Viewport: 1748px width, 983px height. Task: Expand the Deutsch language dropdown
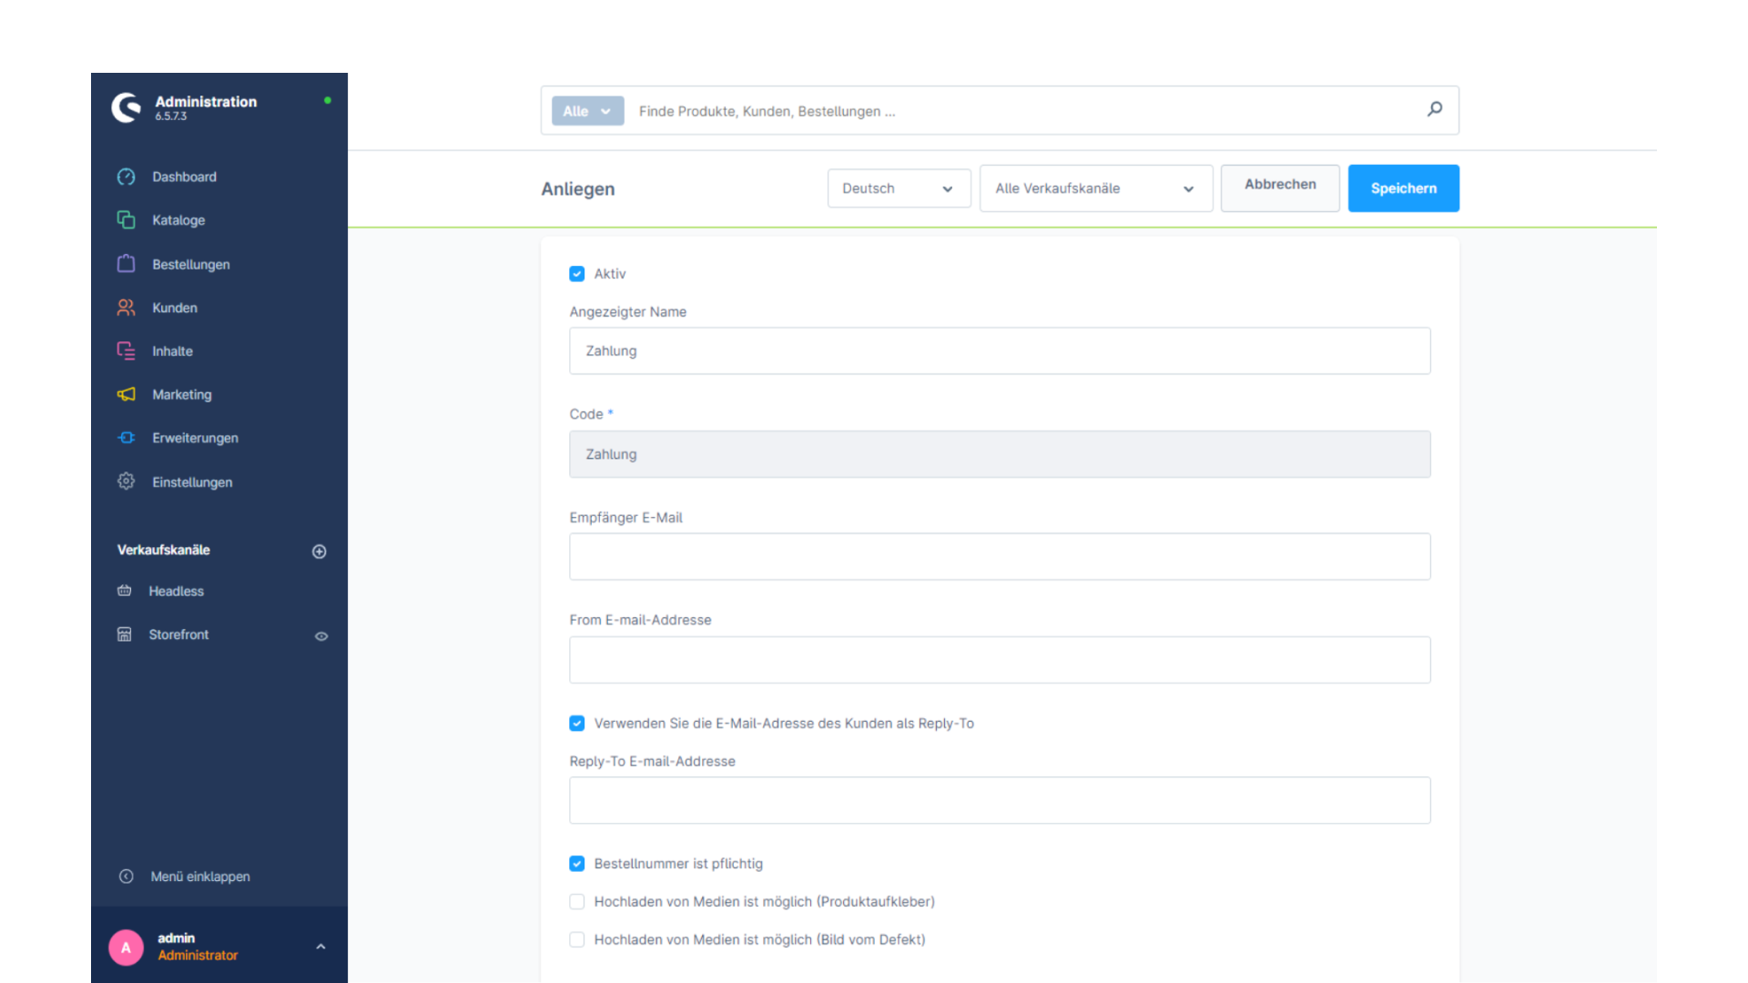898,187
